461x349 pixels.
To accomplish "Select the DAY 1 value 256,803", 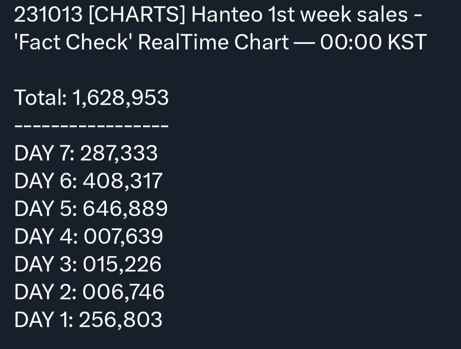I will click(x=120, y=320).
